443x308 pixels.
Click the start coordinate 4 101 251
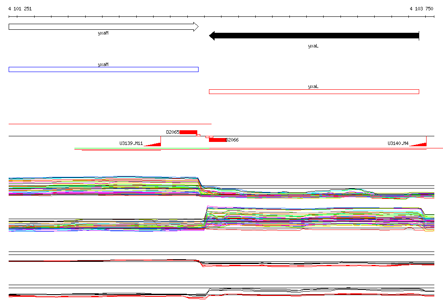coord(20,9)
